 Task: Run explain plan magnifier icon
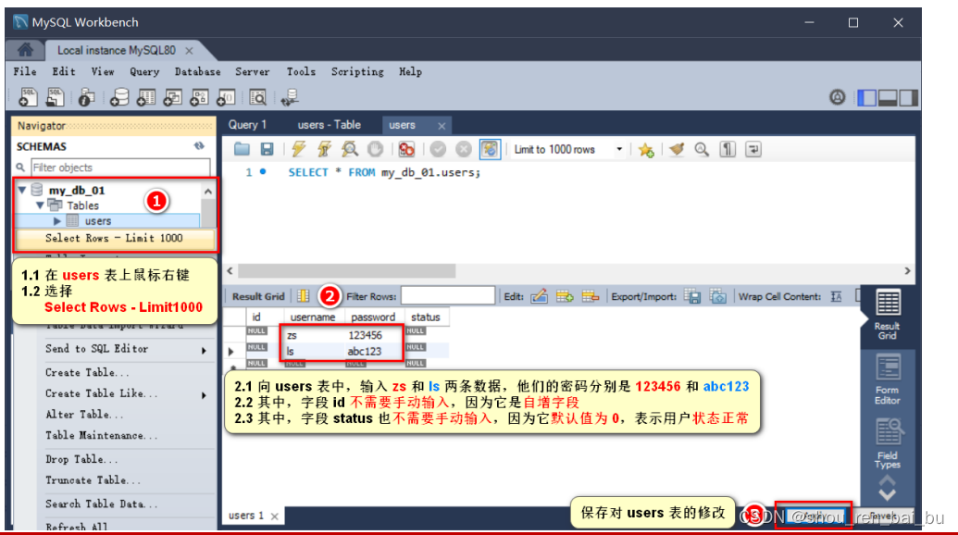(350, 149)
